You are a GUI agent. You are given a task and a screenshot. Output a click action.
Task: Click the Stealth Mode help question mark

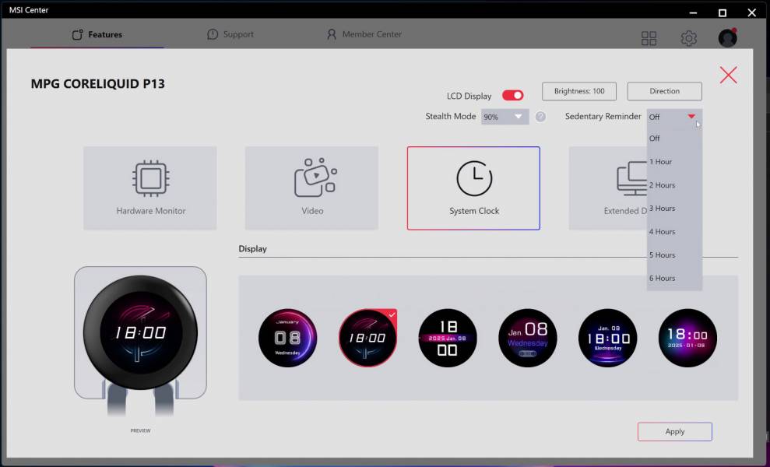click(x=540, y=117)
